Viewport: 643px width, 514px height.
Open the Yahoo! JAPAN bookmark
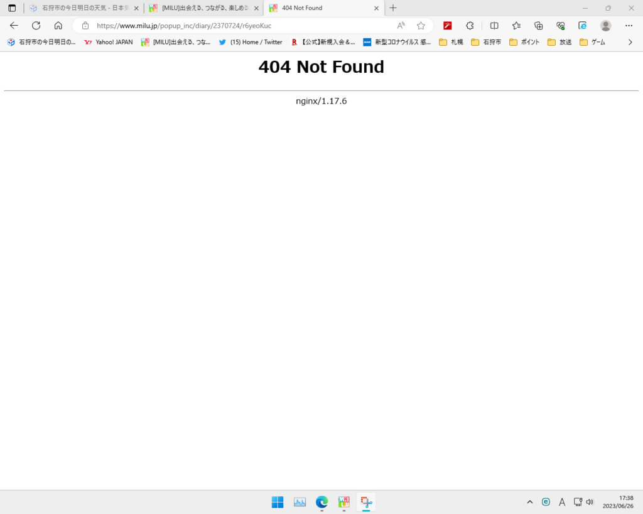click(x=108, y=42)
